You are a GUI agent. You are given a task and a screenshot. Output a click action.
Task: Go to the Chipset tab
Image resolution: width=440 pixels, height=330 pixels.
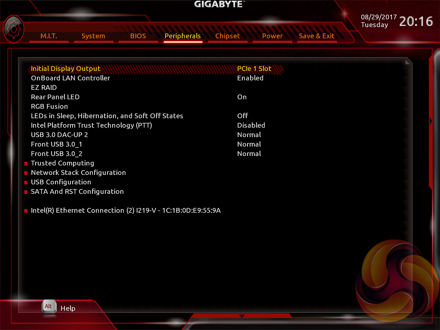(228, 36)
